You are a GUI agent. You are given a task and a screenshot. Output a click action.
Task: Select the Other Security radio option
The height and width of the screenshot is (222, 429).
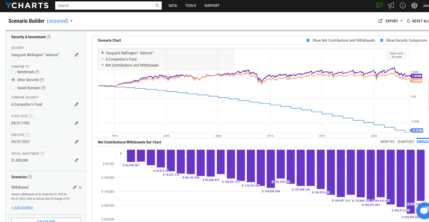coord(13,80)
